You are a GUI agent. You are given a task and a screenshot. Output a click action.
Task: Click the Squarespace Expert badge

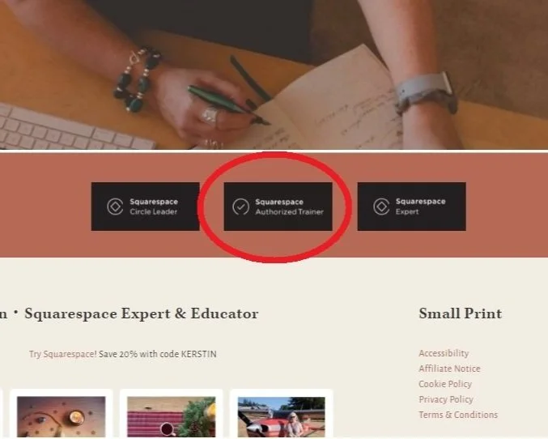[412, 207]
